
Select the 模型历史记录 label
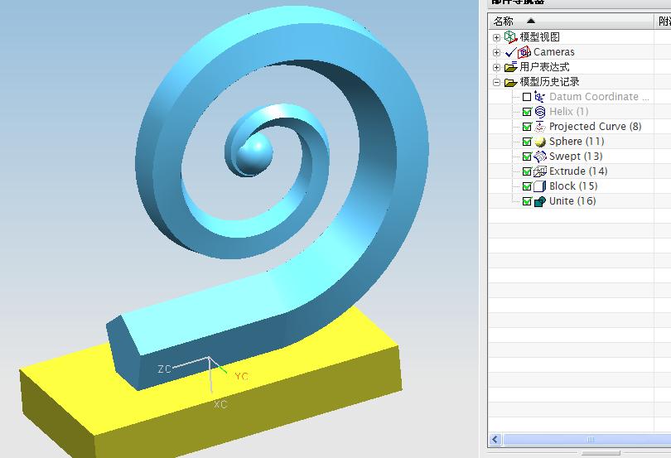(549, 82)
